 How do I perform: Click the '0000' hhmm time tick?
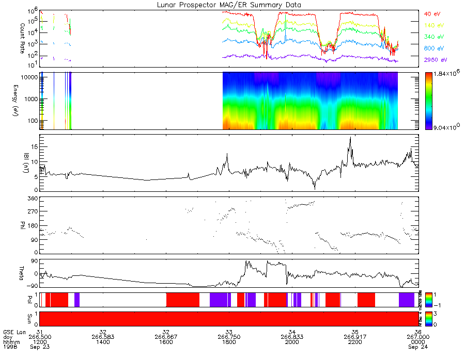[418, 342]
